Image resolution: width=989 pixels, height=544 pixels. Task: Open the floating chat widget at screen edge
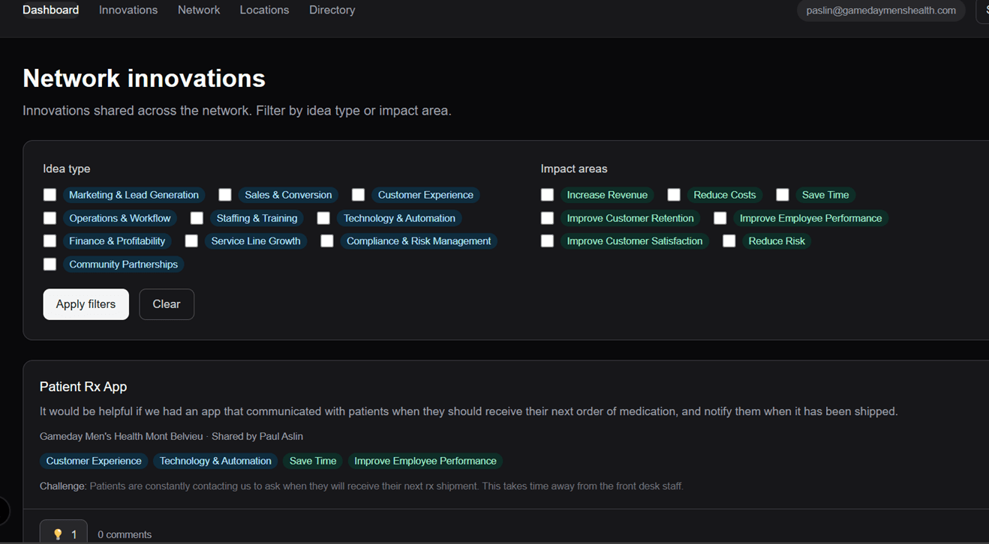(x=4, y=510)
